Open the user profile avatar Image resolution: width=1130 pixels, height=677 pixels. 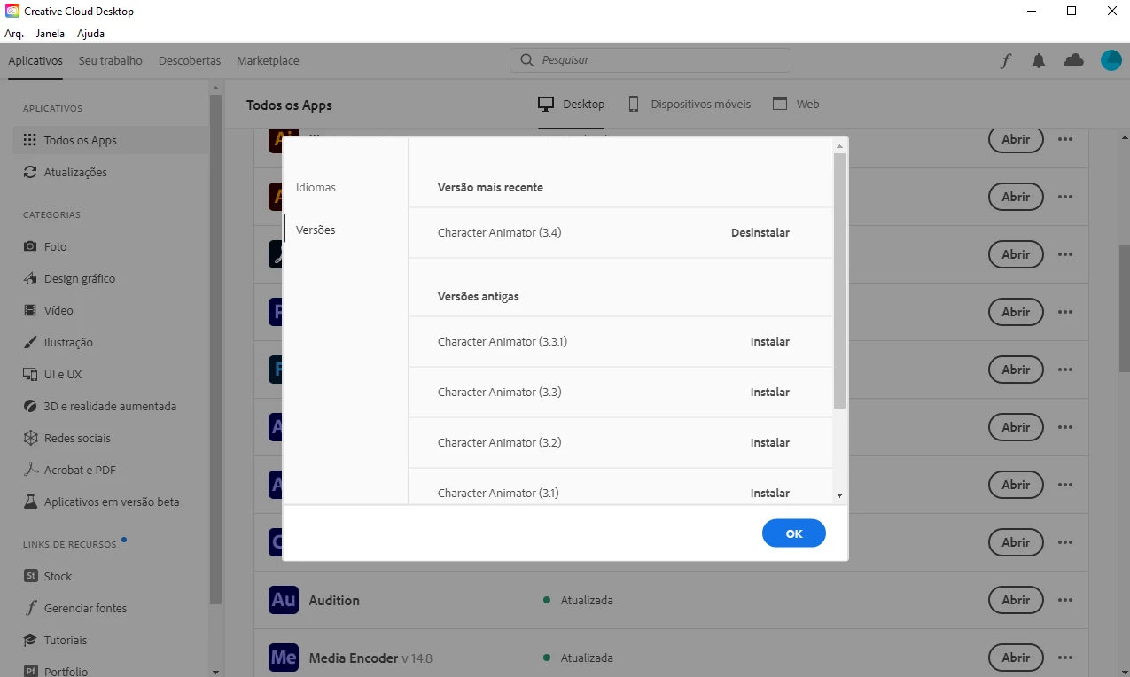click(x=1111, y=60)
